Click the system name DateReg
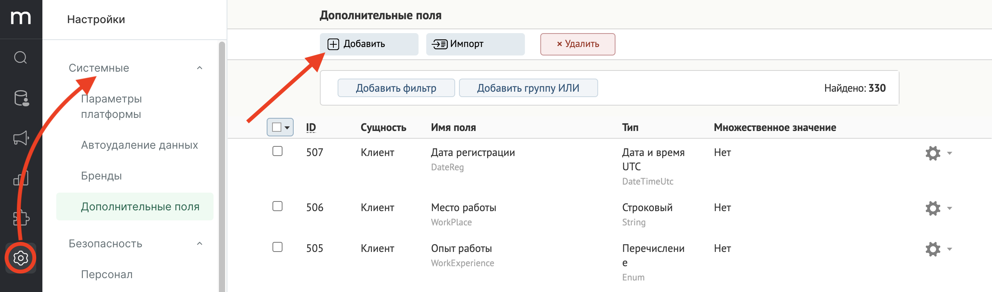The image size is (992, 292). tap(447, 167)
